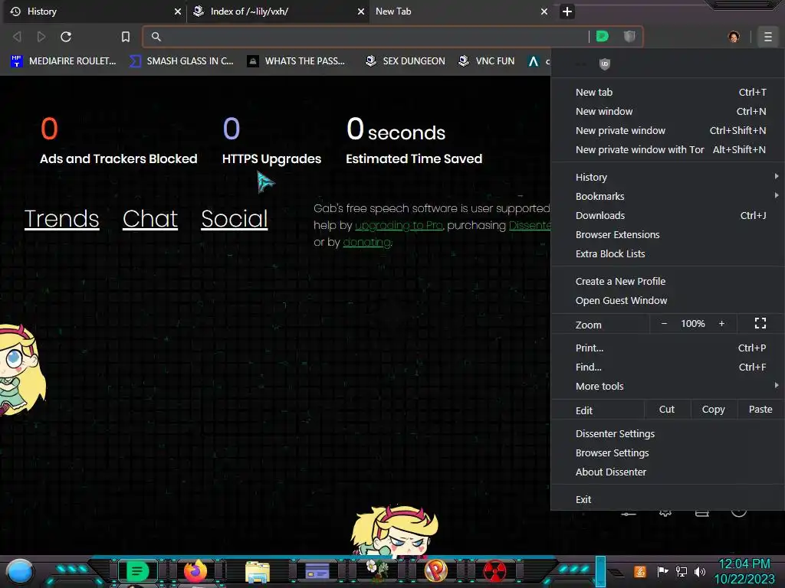Screen dimensions: 785x588
Task: Open the red radiation taskbar icon
Action: click(494, 571)
